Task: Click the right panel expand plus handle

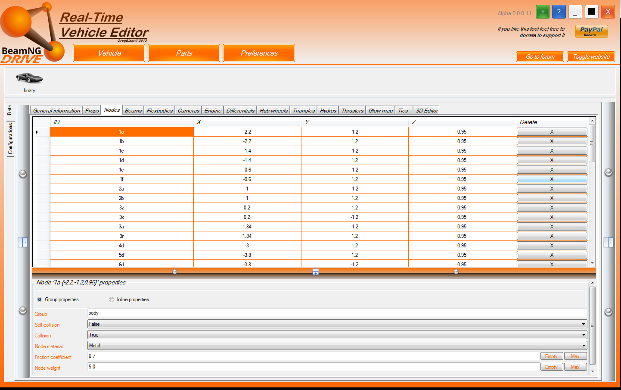Action: coord(608,242)
